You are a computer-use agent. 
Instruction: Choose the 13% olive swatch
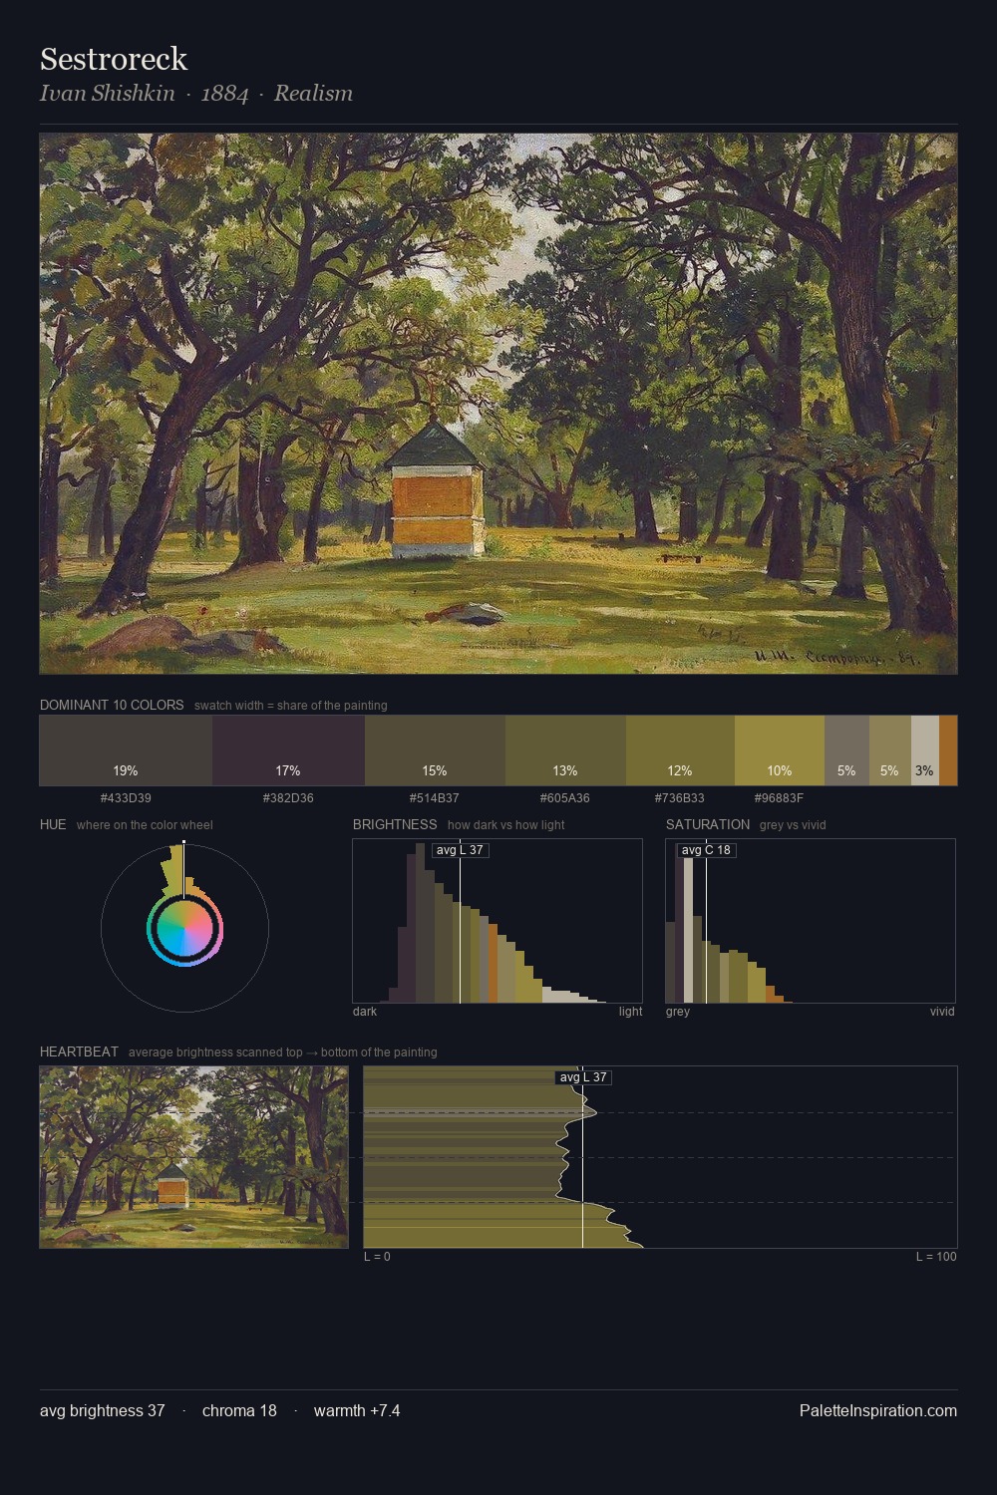(565, 750)
